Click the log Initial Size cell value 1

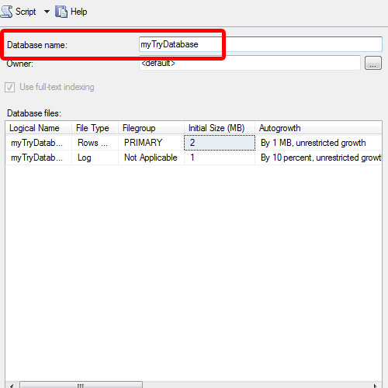pos(220,158)
